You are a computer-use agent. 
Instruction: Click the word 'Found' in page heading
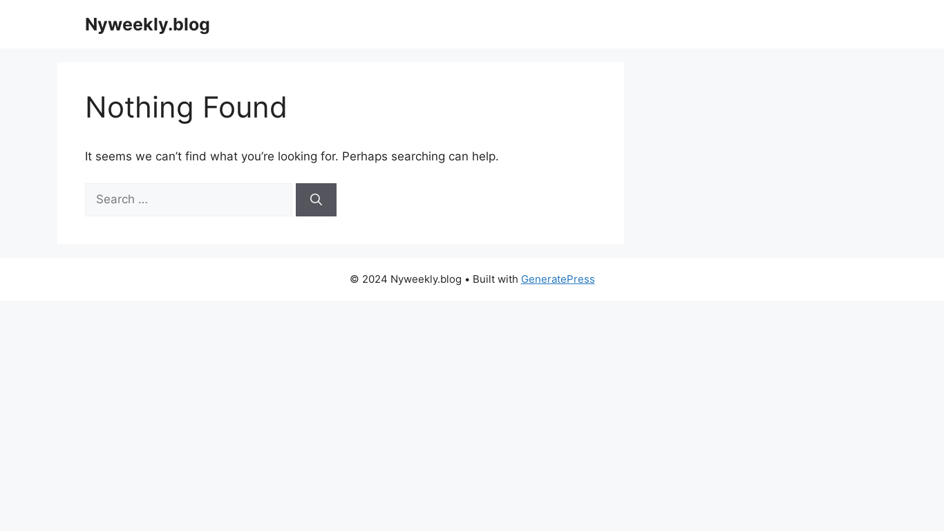[x=239, y=108]
